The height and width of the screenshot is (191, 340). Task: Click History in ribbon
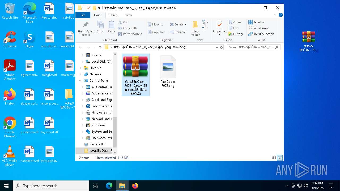(x=236, y=34)
